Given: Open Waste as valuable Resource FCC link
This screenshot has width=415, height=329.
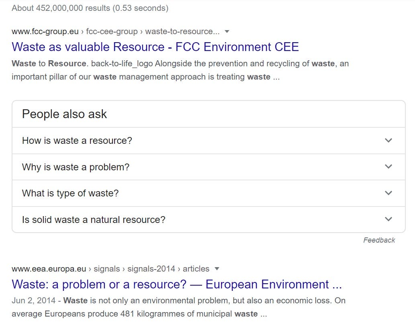Looking at the screenshot, I should (155, 47).
